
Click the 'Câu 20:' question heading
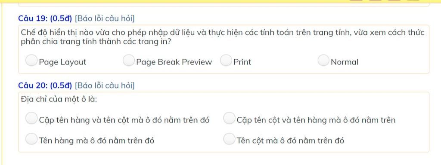[x=33, y=86]
